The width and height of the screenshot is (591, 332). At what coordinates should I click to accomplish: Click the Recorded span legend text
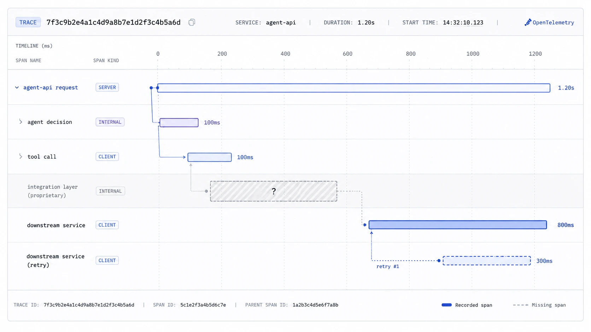[474, 305]
